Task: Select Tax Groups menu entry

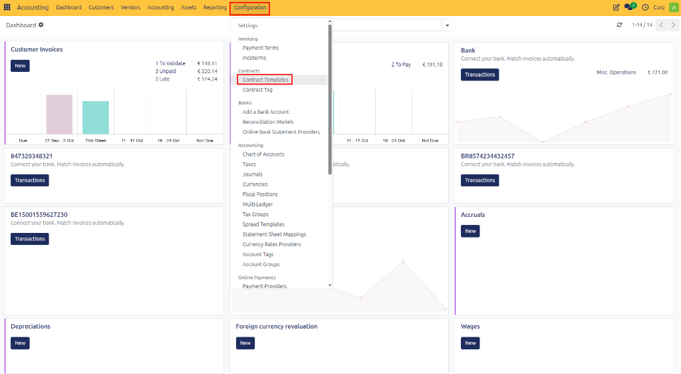Action: click(255, 214)
